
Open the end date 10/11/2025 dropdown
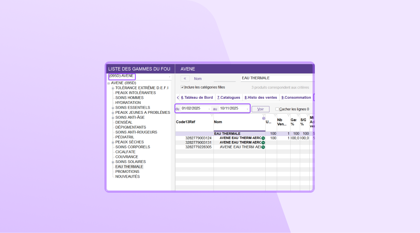tap(247, 109)
